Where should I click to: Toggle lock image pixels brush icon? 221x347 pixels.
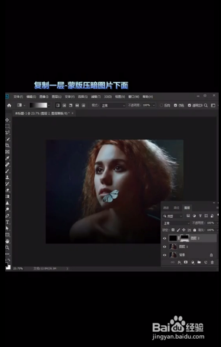tap(179, 230)
